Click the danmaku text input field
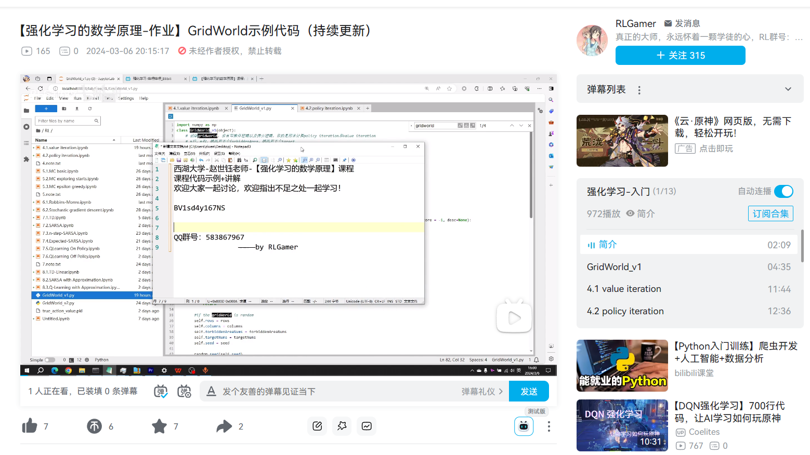This screenshot has height=455, width=810. (338, 392)
